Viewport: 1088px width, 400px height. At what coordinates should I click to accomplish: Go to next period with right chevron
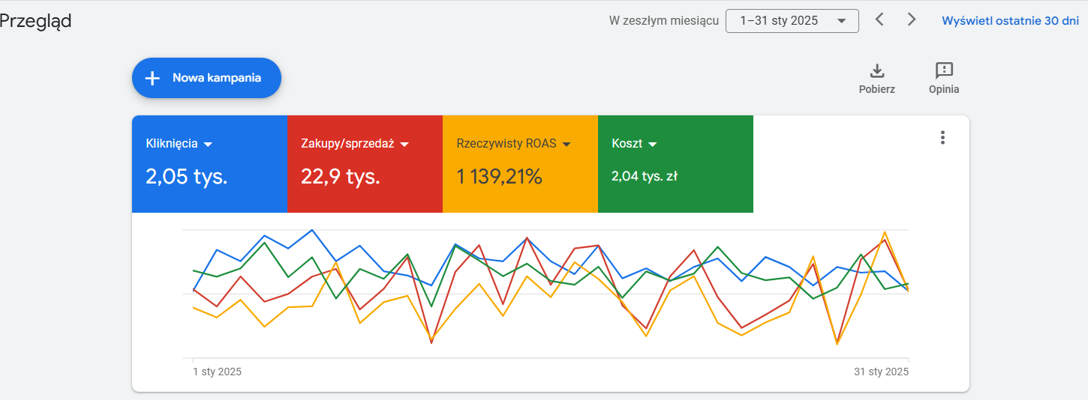(912, 19)
